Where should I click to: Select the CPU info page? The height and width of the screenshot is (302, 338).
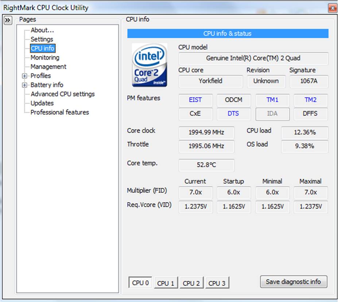43,48
